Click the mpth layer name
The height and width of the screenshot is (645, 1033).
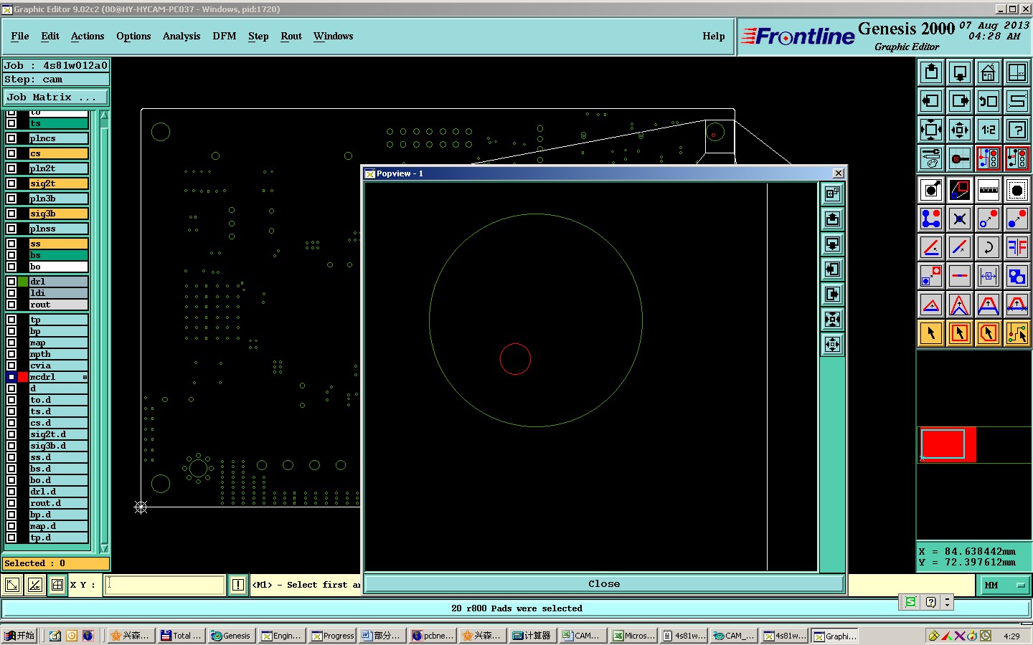coord(58,354)
